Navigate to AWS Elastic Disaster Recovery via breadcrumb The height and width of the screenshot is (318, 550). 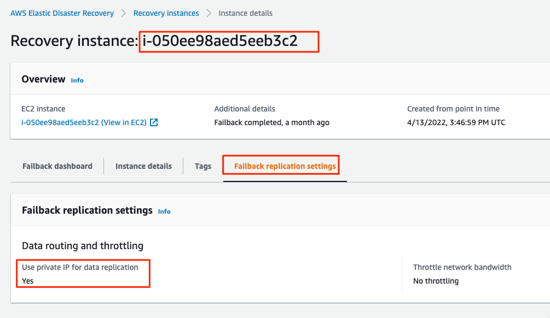(x=62, y=13)
